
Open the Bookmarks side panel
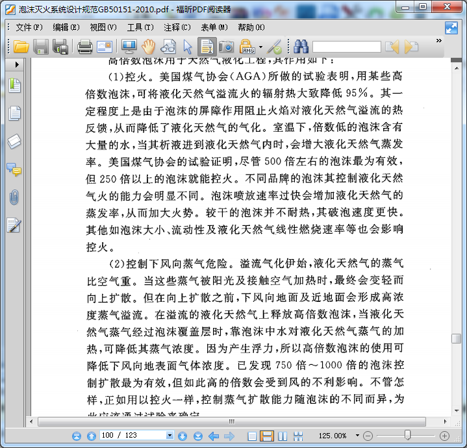point(14,86)
